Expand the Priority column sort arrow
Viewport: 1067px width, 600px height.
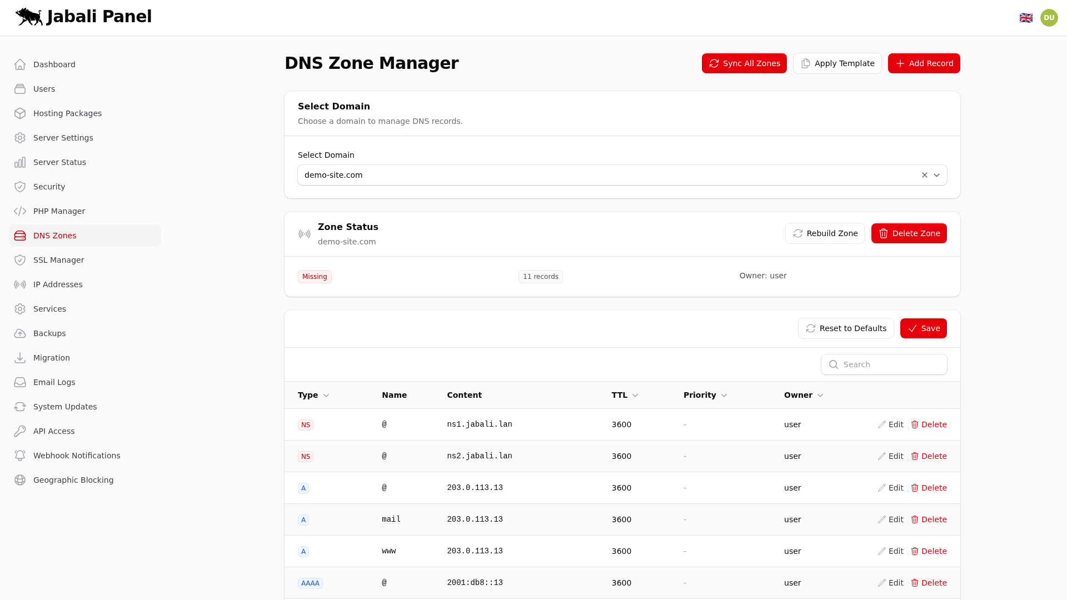point(725,395)
